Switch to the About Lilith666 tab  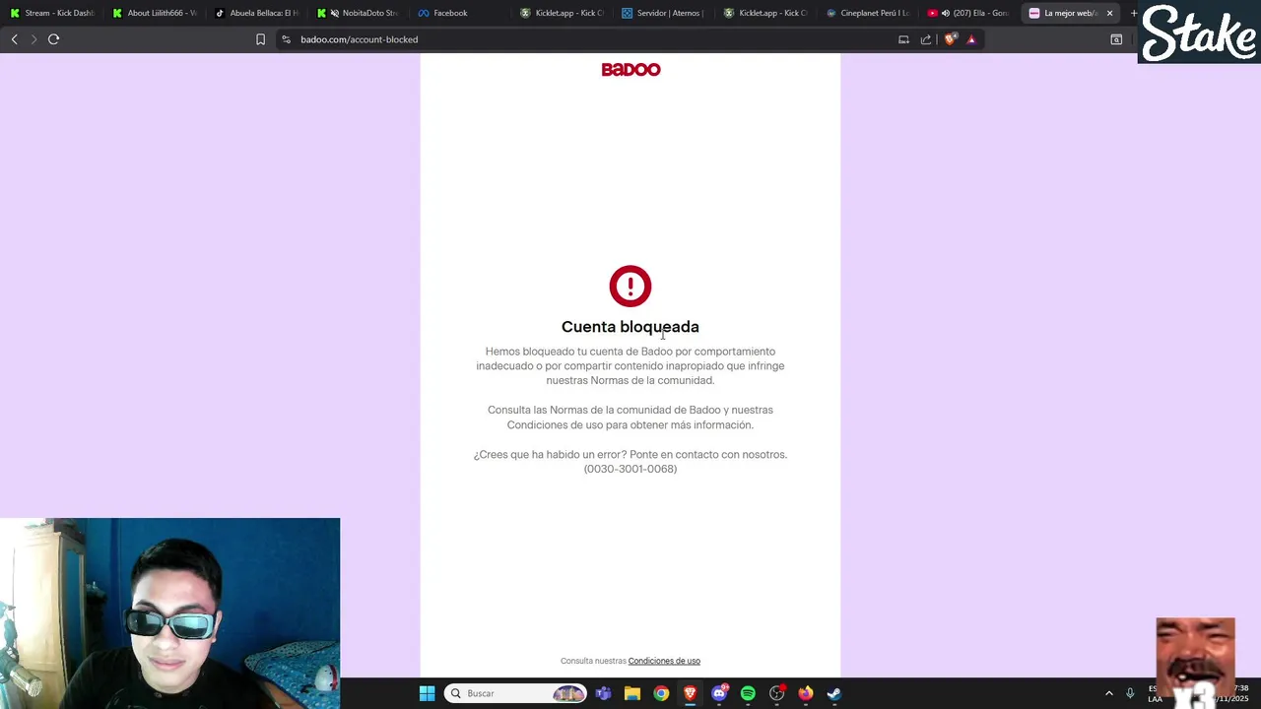(154, 13)
